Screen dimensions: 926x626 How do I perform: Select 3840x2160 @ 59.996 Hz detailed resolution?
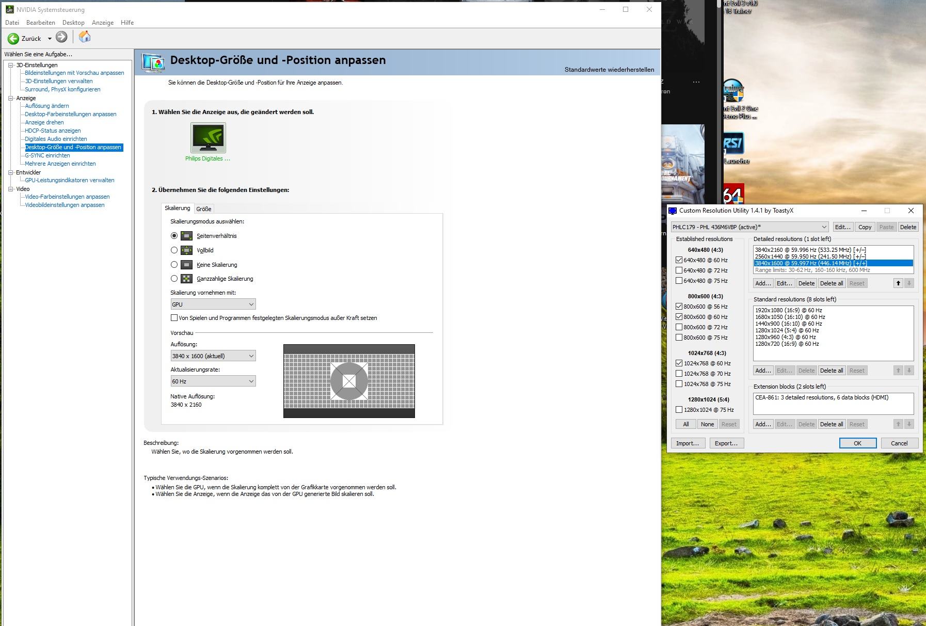pos(833,250)
